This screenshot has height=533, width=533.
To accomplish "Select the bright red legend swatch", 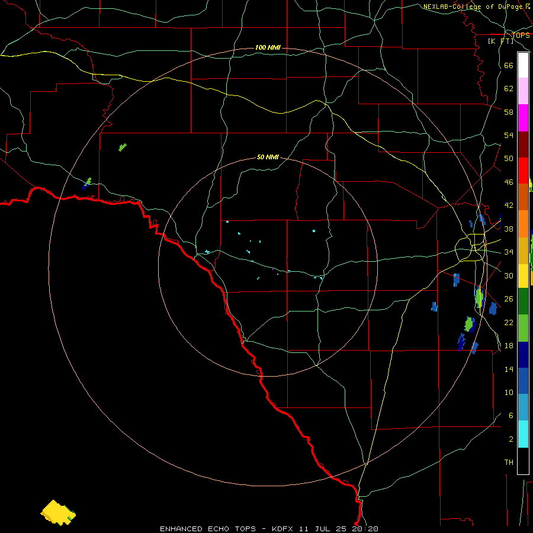I will pyautogui.click(x=523, y=171).
